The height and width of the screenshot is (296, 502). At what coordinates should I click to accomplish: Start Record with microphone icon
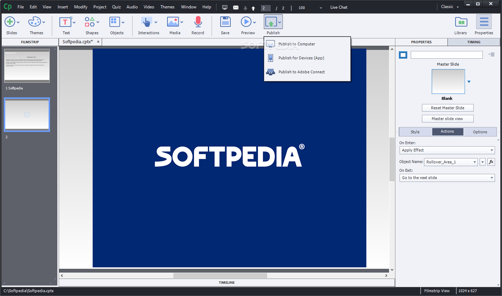[198, 22]
